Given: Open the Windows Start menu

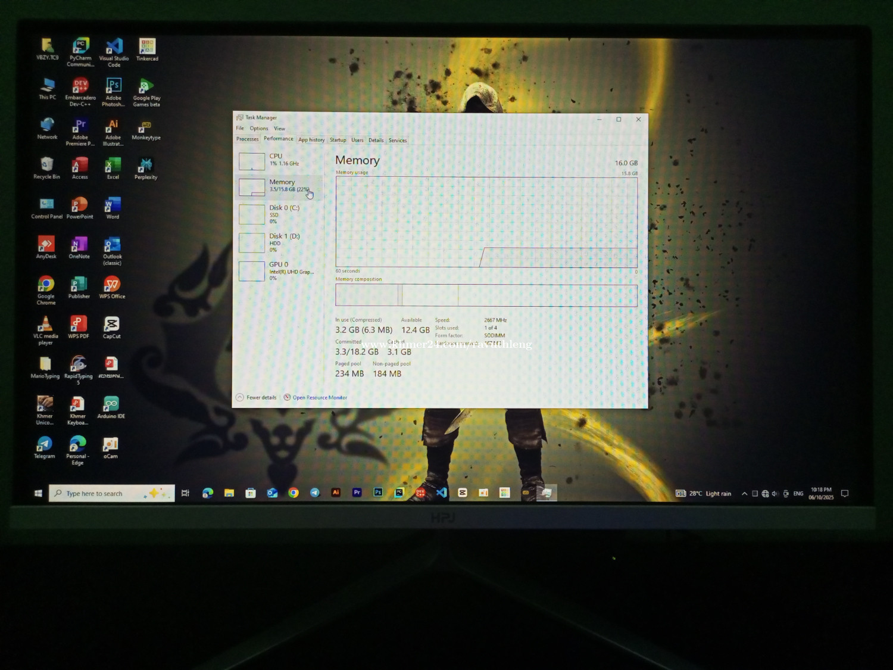Looking at the screenshot, I should (38, 493).
